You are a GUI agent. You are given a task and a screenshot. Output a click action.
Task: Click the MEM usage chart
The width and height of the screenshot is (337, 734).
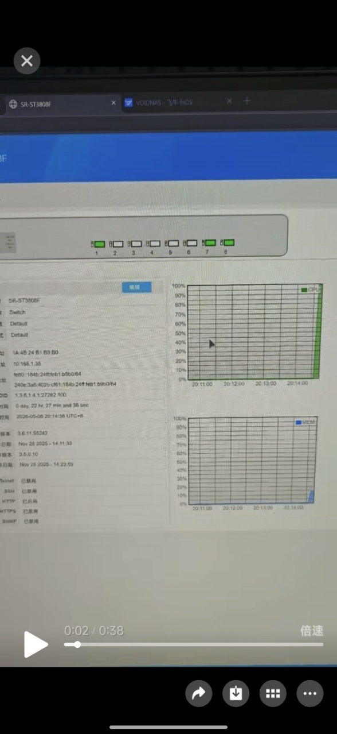(252, 461)
